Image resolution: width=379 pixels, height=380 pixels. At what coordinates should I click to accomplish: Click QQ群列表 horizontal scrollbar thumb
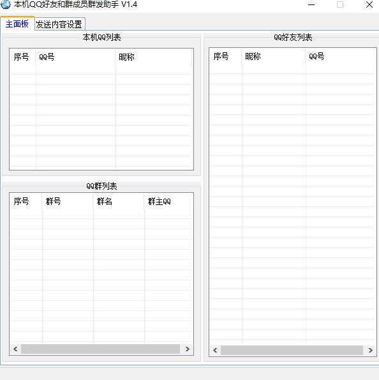(x=101, y=349)
